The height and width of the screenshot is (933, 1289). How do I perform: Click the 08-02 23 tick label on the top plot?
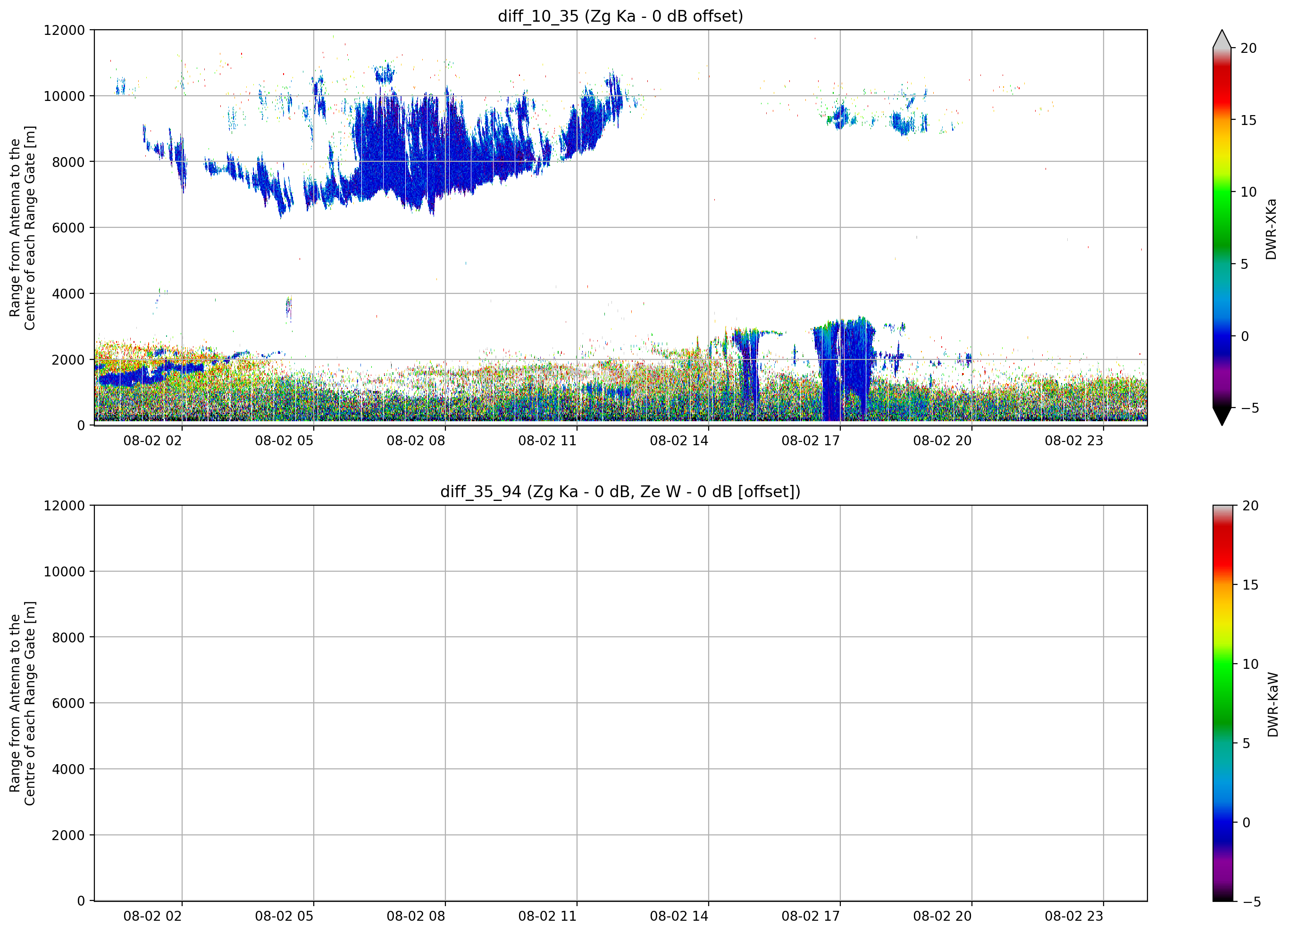(x=1073, y=441)
